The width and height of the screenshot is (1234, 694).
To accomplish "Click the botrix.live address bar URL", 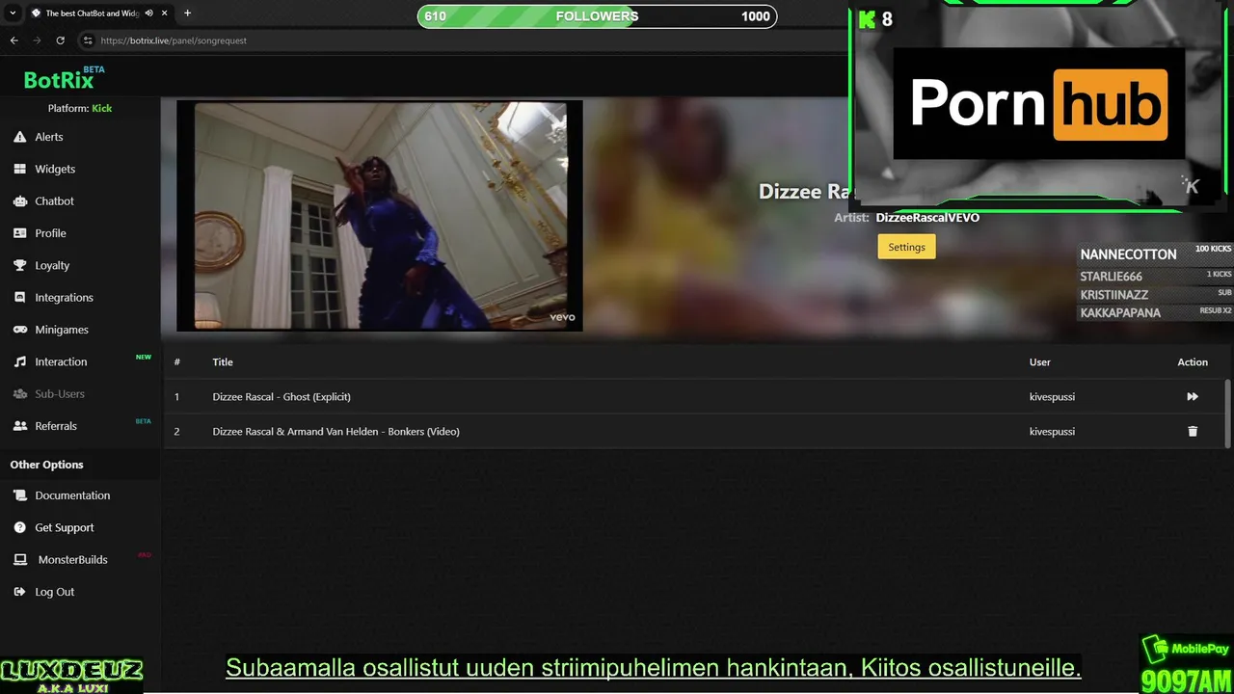I will click(x=174, y=40).
